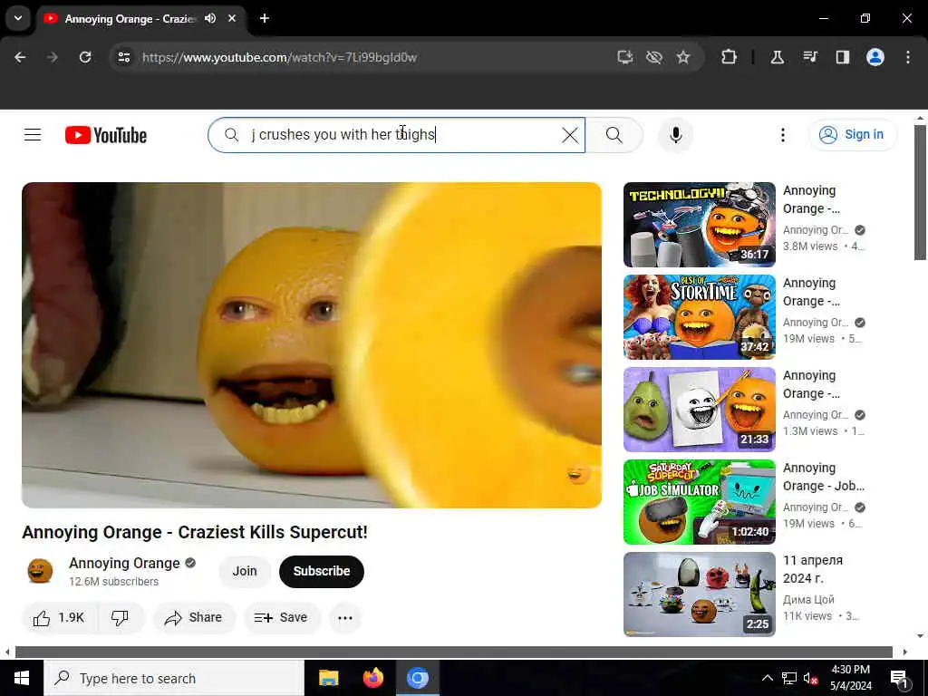Open the '11 апреля 2024 г.' video title
The image size is (928, 696).
[x=813, y=569]
